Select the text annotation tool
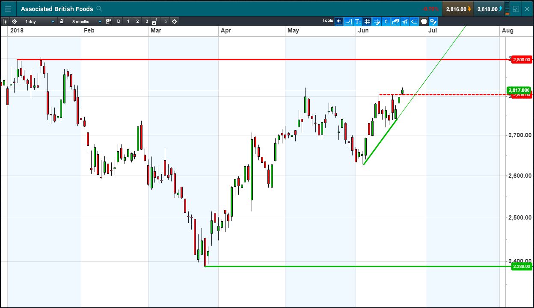Viewport: 534px width, 308px height. [358, 21]
